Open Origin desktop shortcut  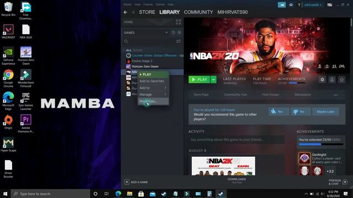(8, 122)
